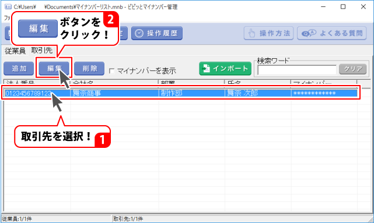Open 操作履歴 operation history
The width and height of the screenshot is (374, 223).
pos(157,33)
